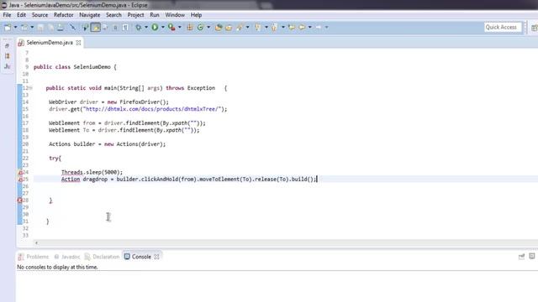
Task: Click the New file toolbar icon
Action: click(x=8, y=27)
